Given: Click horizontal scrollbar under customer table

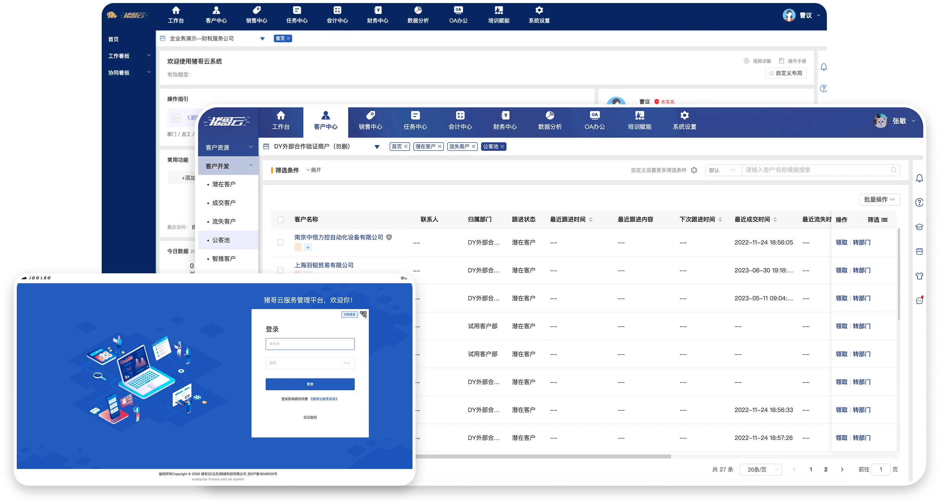Looking at the screenshot, I should pos(543,456).
